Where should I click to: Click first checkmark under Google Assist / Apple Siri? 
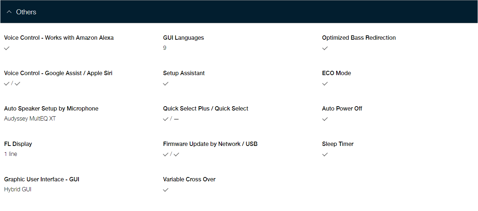pyautogui.click(x=7, y=84)
